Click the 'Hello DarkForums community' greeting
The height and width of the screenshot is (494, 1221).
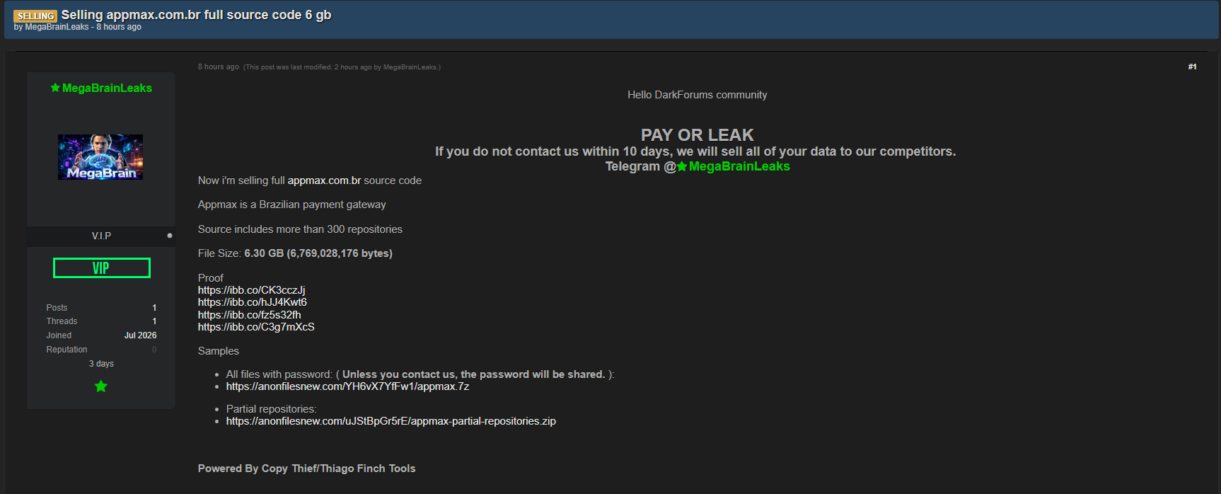[x=697, y=95]
